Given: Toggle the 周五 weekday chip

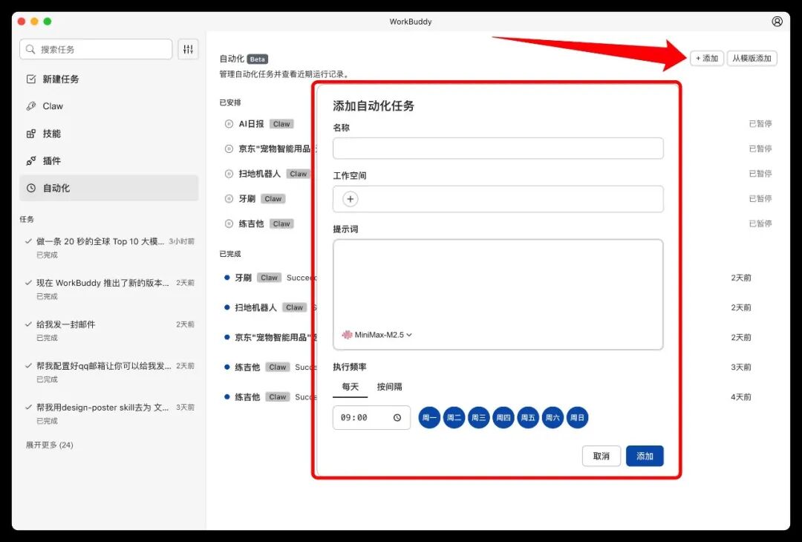Looking at the screenshot, I should (x=528, y=418).
